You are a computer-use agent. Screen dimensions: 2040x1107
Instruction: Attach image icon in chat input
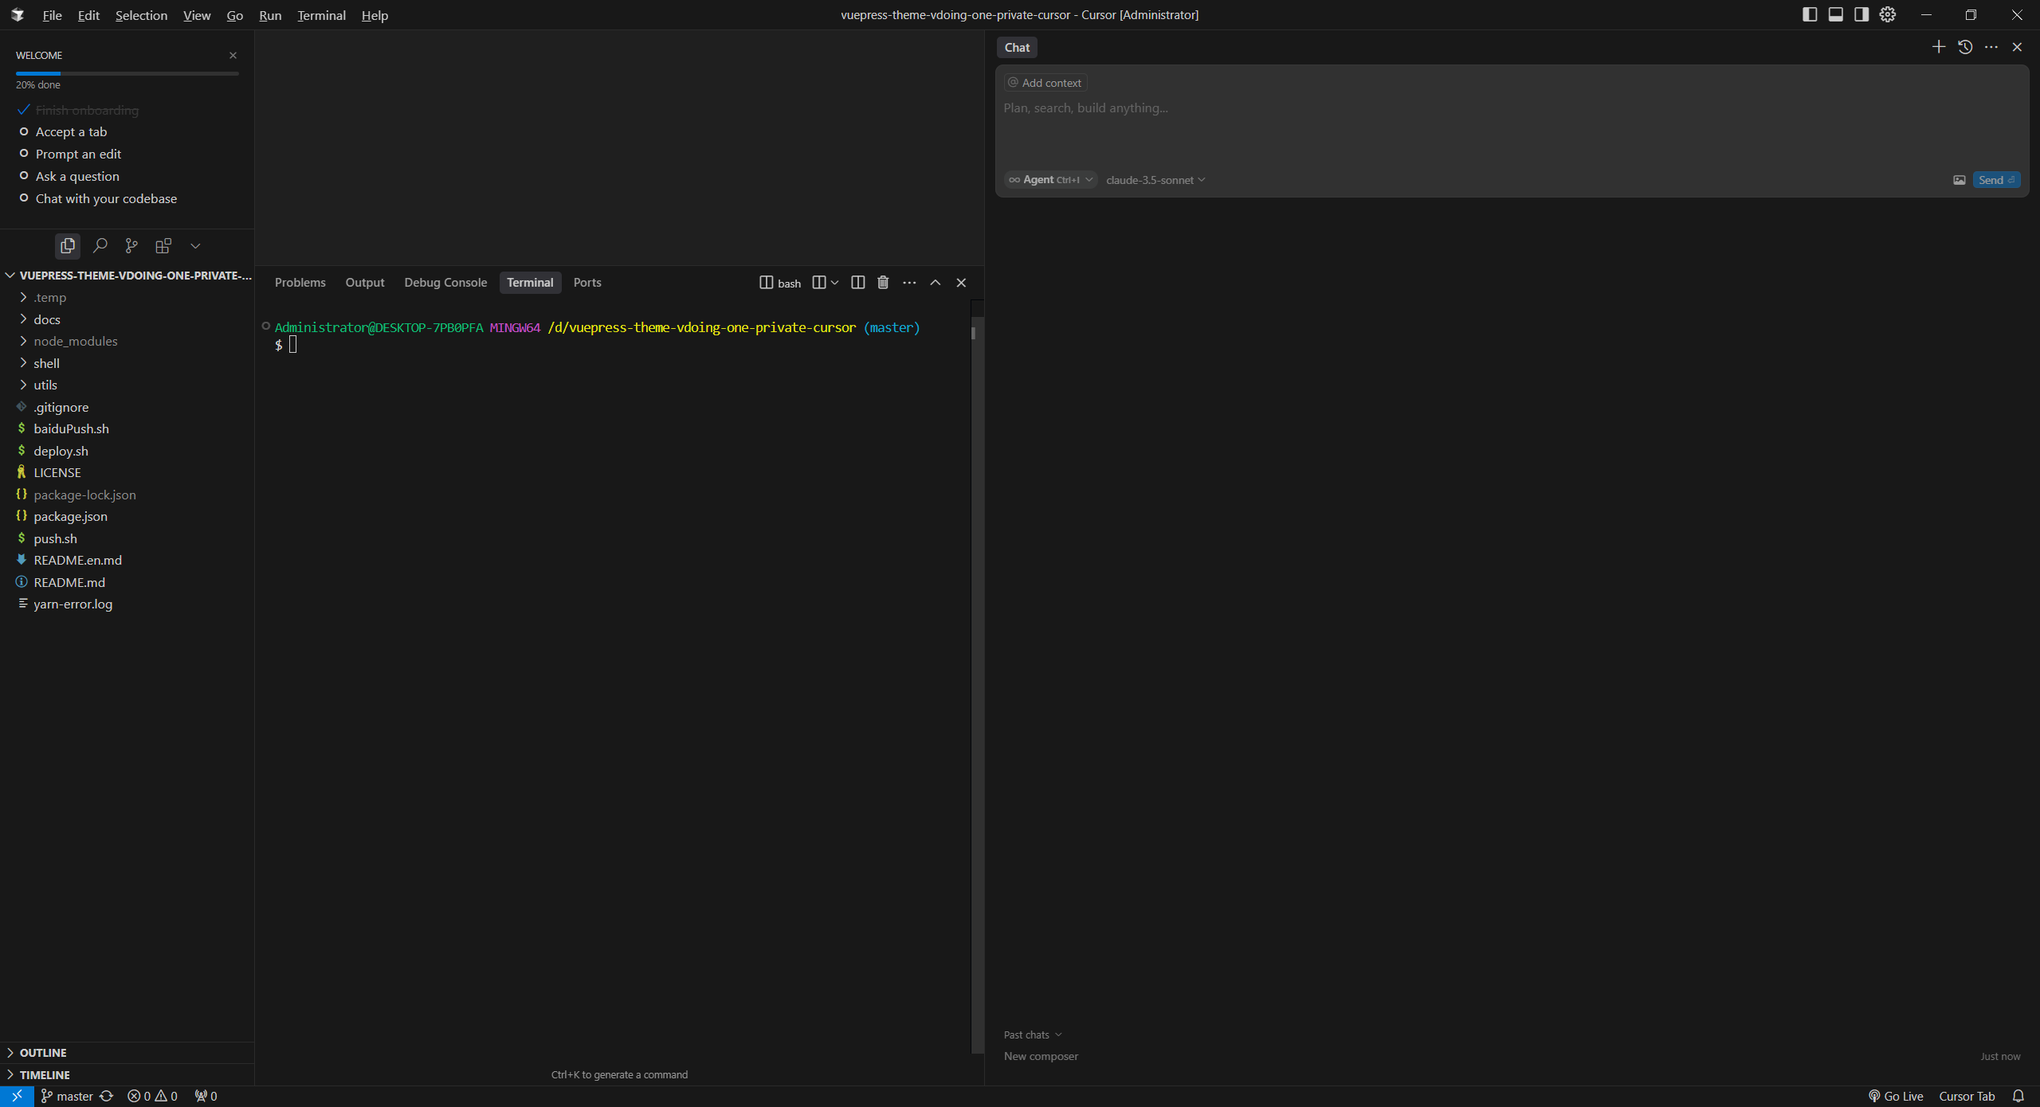tap(1959, 180)
